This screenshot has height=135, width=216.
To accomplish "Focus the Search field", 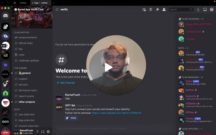I will point(181,9).
